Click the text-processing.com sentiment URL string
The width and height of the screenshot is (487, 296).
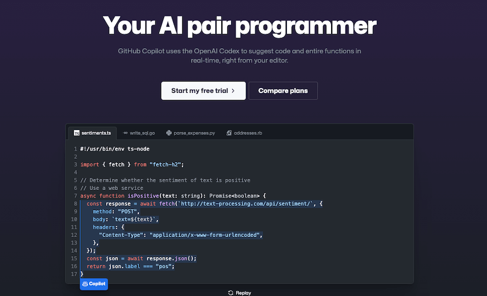tap(245, 204)
